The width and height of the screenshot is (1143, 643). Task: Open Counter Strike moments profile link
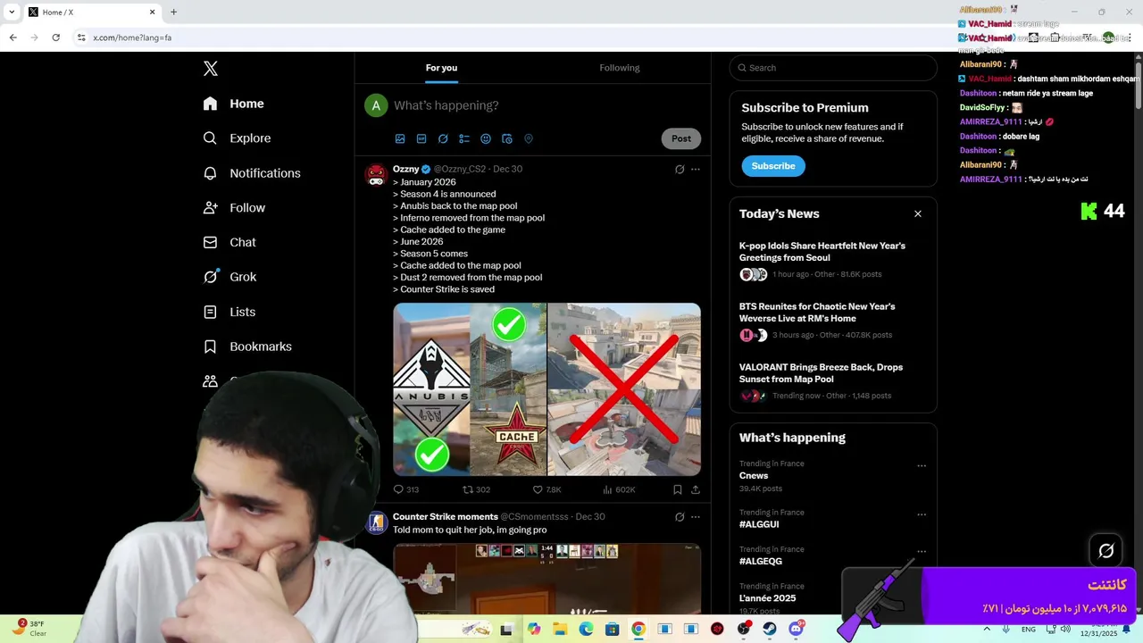pos(446,517)
